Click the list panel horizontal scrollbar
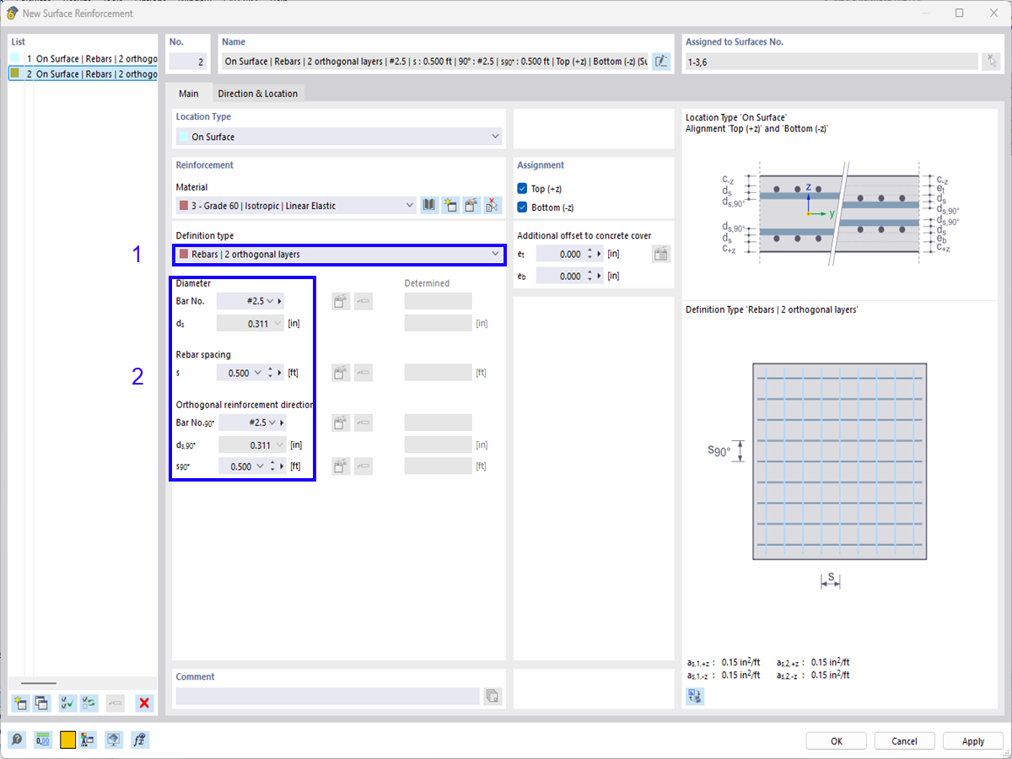The height and width of the screenshot is (759, 1012). 39,683
